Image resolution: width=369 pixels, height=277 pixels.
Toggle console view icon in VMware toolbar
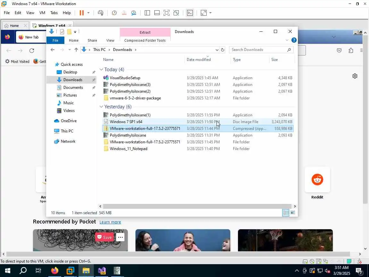pyautogui.click(x=190, y=13)
